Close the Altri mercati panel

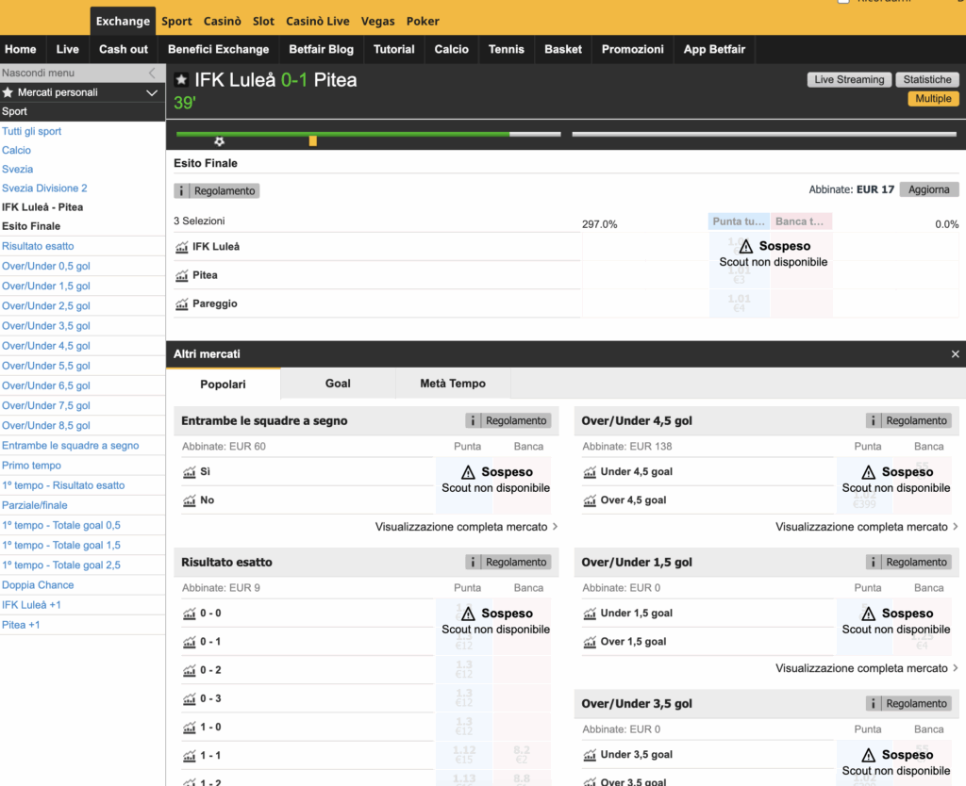pos(955,354)
